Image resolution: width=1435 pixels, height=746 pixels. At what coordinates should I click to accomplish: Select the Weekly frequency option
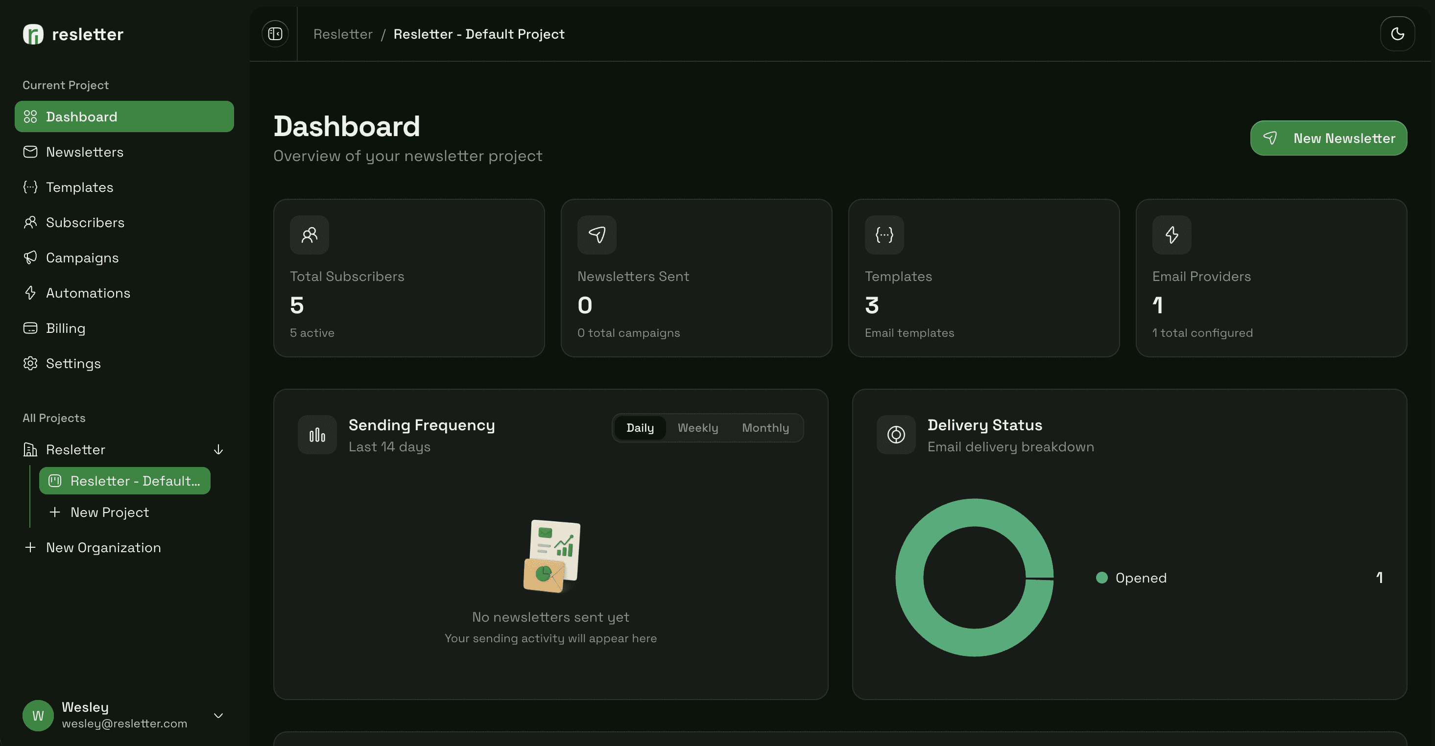pyautogui.click(x=697, y=427)
